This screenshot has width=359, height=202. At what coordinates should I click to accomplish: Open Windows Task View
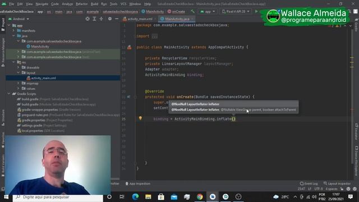[122, 197]
